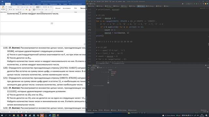Screen dimensions: 209x117
Task: Click the Rerun icon in Debug panel
Action: tap(88, 68)
